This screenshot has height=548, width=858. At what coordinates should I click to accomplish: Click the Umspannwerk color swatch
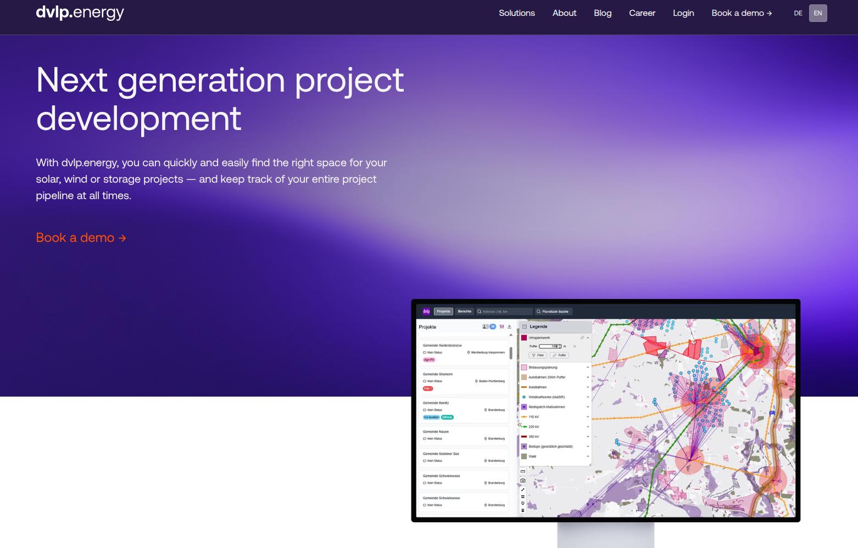[x=524, y=337]
